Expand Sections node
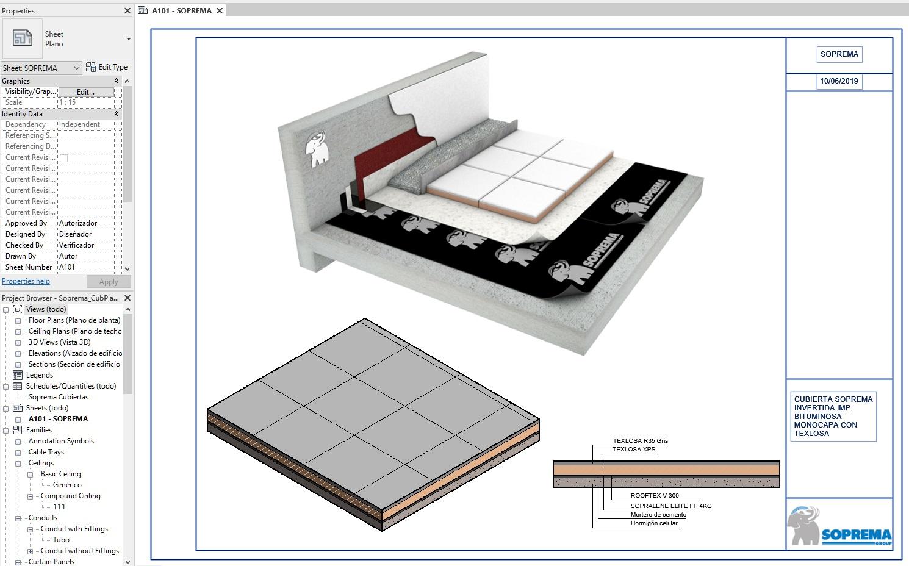 pyautogui.click(x=18, y=365)
